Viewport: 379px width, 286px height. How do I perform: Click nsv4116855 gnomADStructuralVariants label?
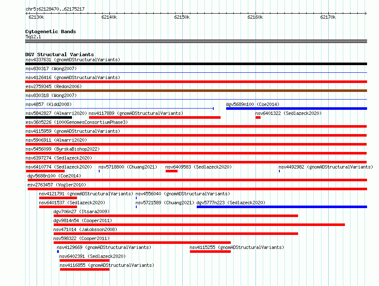107,265
